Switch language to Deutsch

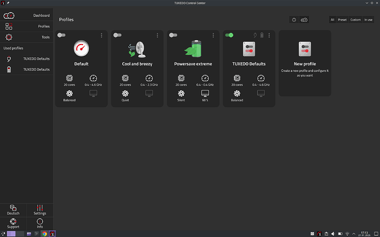click(13, 210)
